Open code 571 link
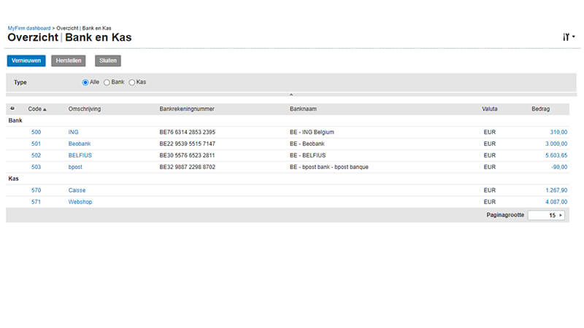 pos(36,202)
